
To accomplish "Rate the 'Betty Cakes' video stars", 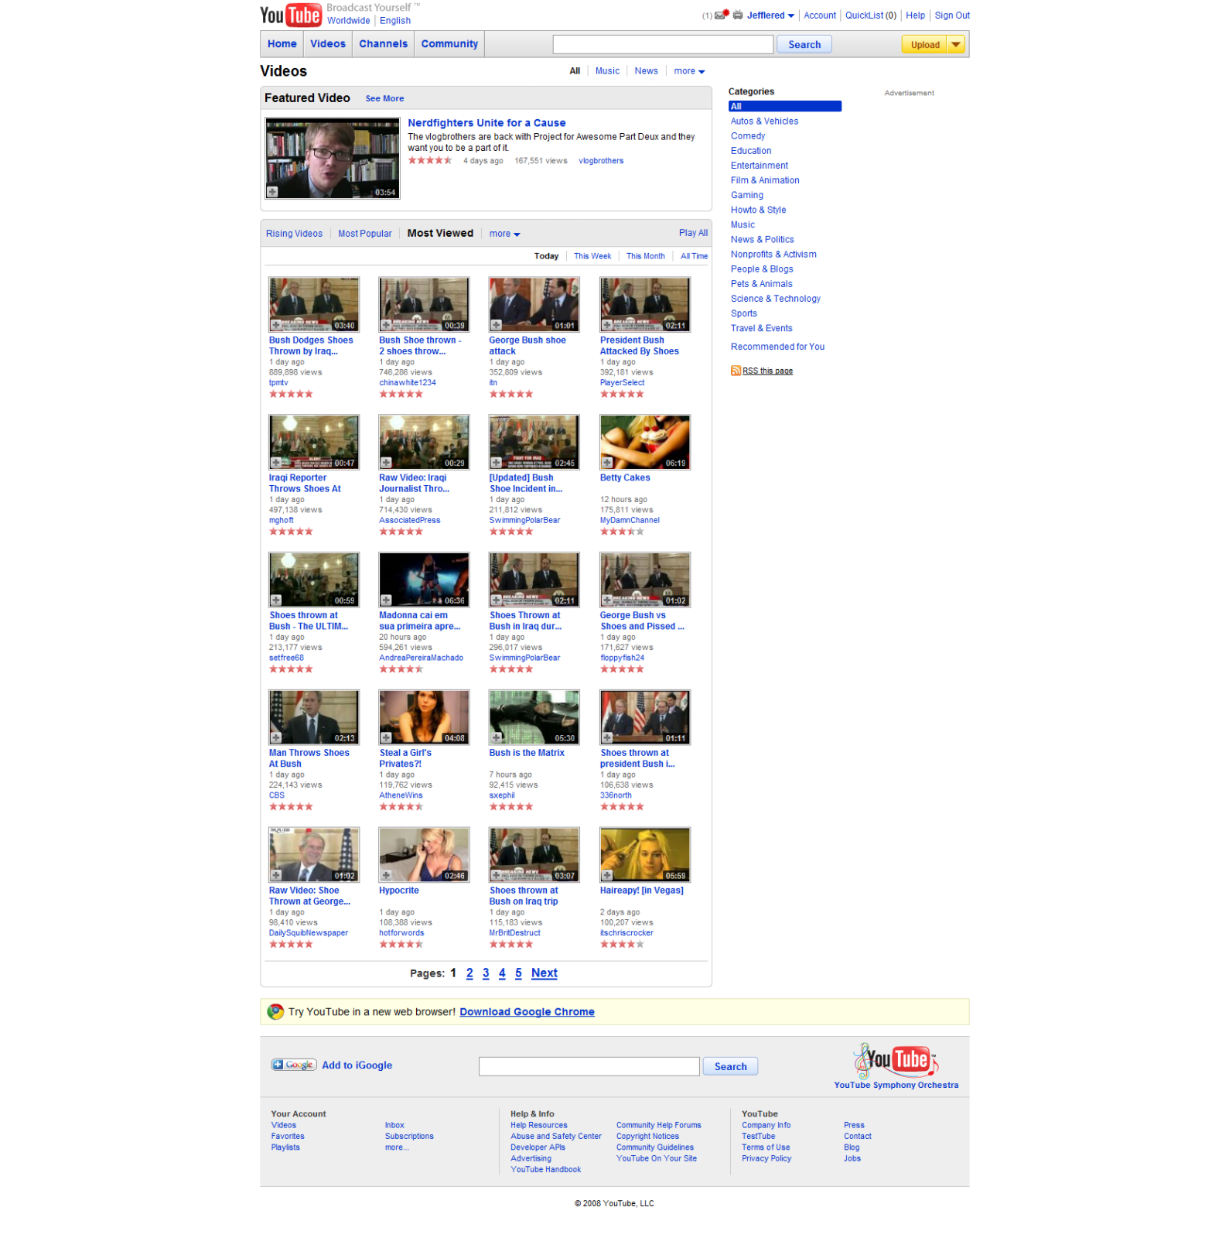I will tap(622, 532).
